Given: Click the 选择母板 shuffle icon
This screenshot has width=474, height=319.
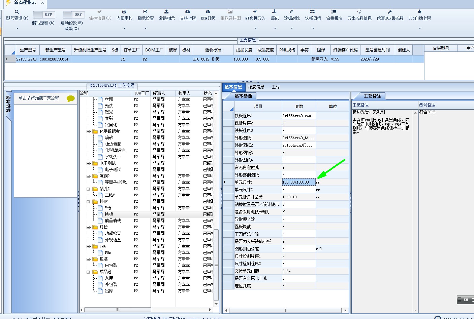Looking at the screenshot, I should (x=313, y=11).
